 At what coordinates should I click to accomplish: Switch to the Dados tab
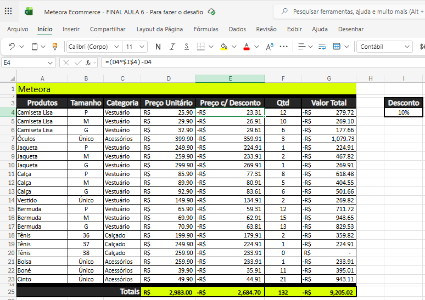pos(237,29)
